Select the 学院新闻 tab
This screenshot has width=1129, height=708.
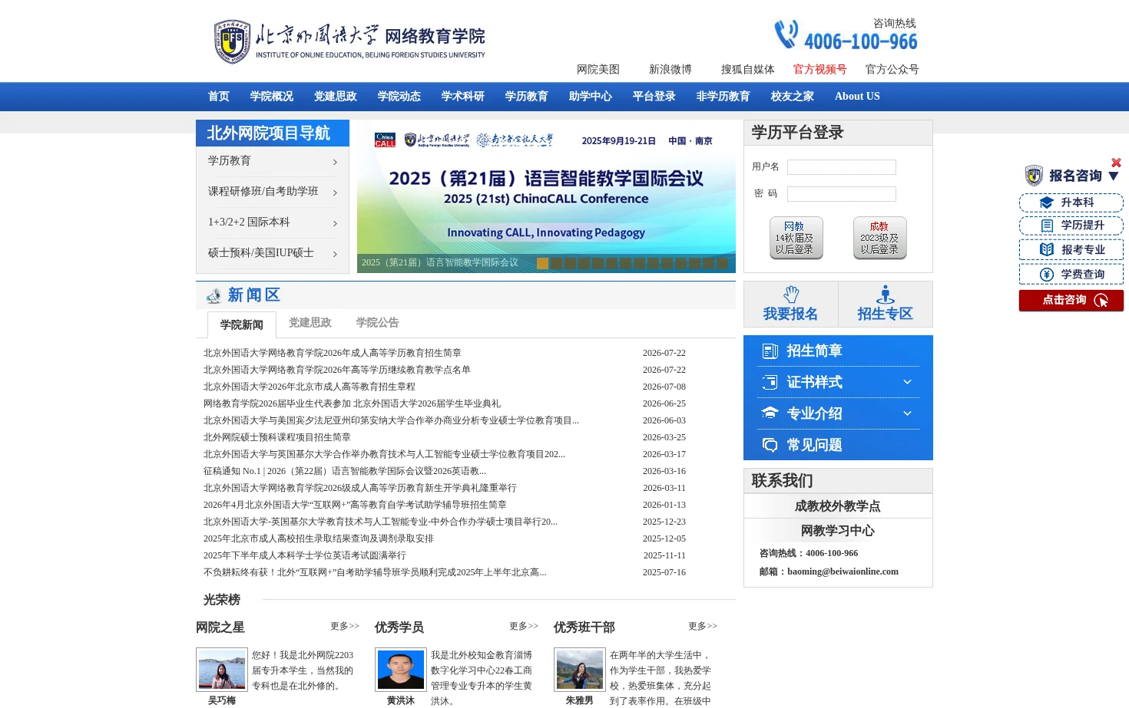242,324
